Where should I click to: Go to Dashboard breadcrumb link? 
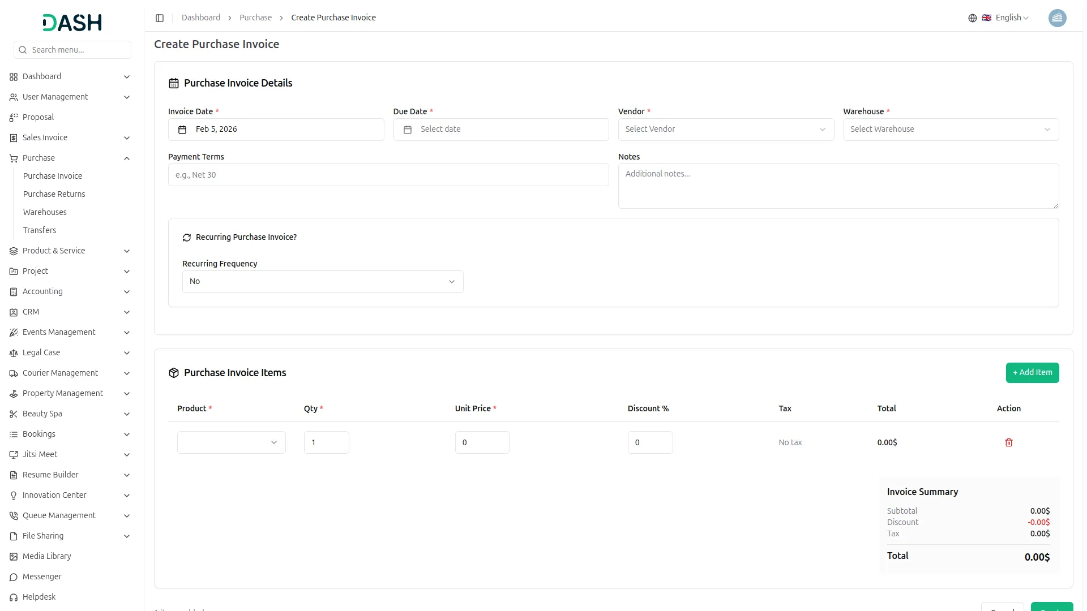tap(201, 18)
